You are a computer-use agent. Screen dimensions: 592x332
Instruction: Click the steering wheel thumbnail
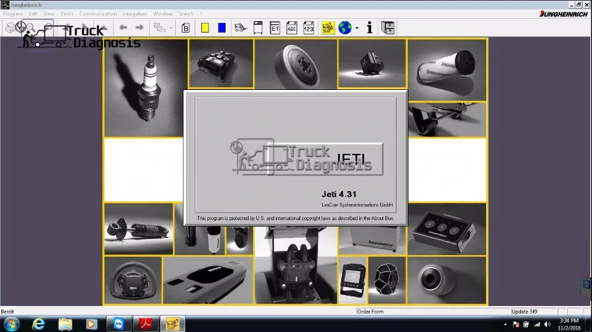pos(133,281)
